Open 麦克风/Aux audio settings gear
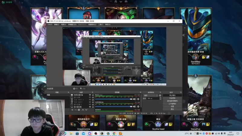 point(138,99)
